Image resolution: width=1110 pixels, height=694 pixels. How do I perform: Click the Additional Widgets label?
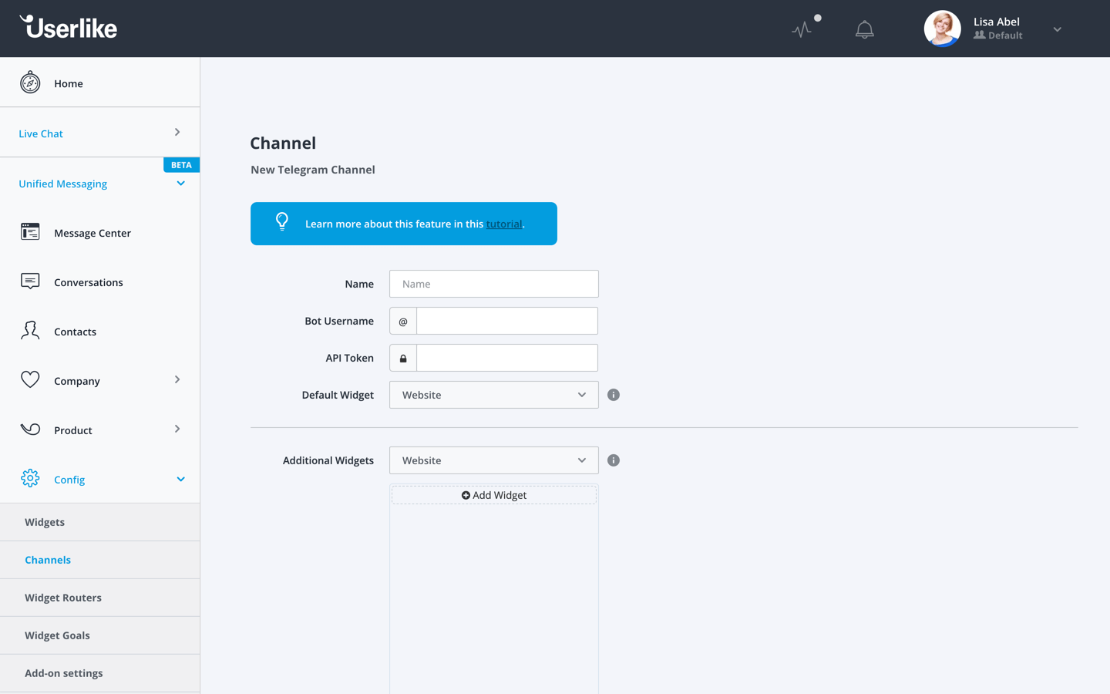pos(328,460)
